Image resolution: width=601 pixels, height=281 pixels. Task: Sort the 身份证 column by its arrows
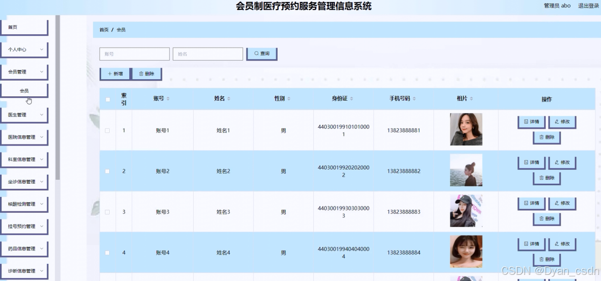(x=352, y=99)
